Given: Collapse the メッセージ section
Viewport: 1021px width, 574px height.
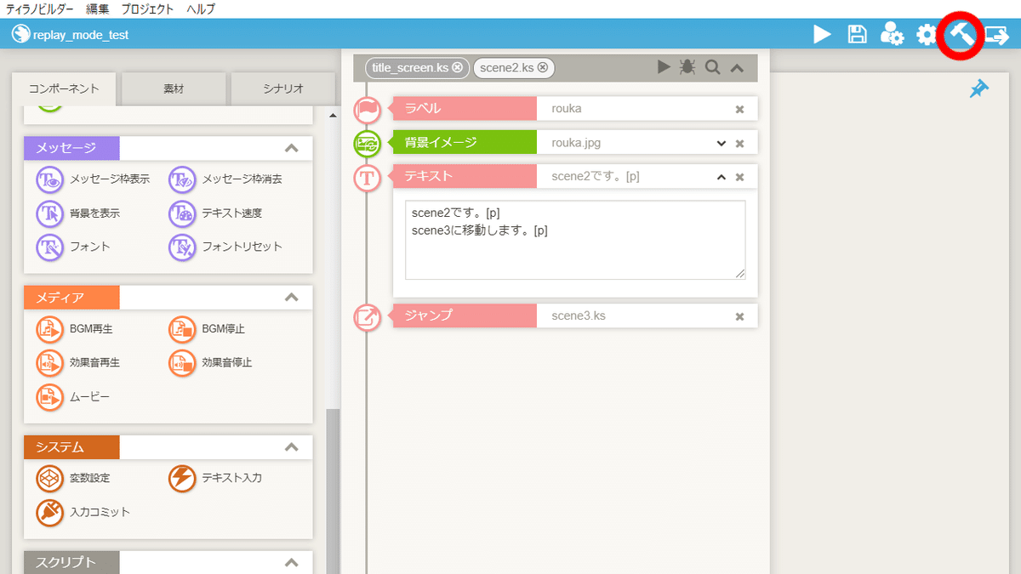Looking at the screenshot, I should click(292, 148).
